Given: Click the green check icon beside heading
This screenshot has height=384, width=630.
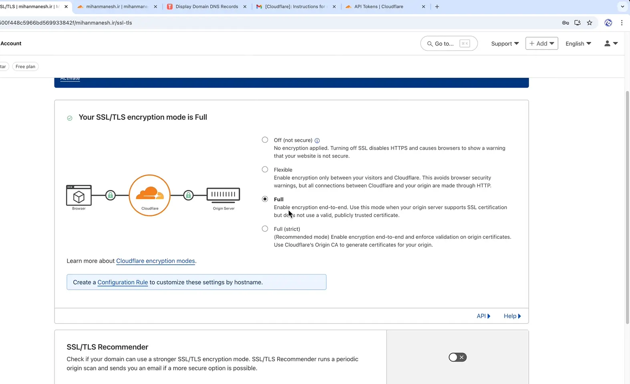Looking at the screenshot, I should coord(70,118).
